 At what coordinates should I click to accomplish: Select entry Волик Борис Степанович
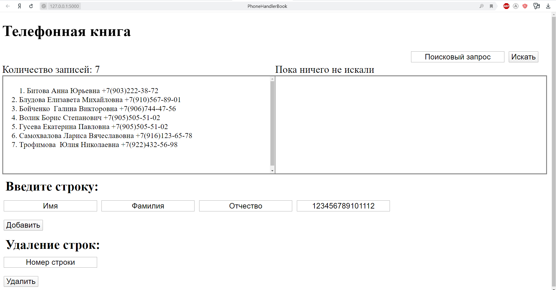pyautogui.click(x=90, y=118)
